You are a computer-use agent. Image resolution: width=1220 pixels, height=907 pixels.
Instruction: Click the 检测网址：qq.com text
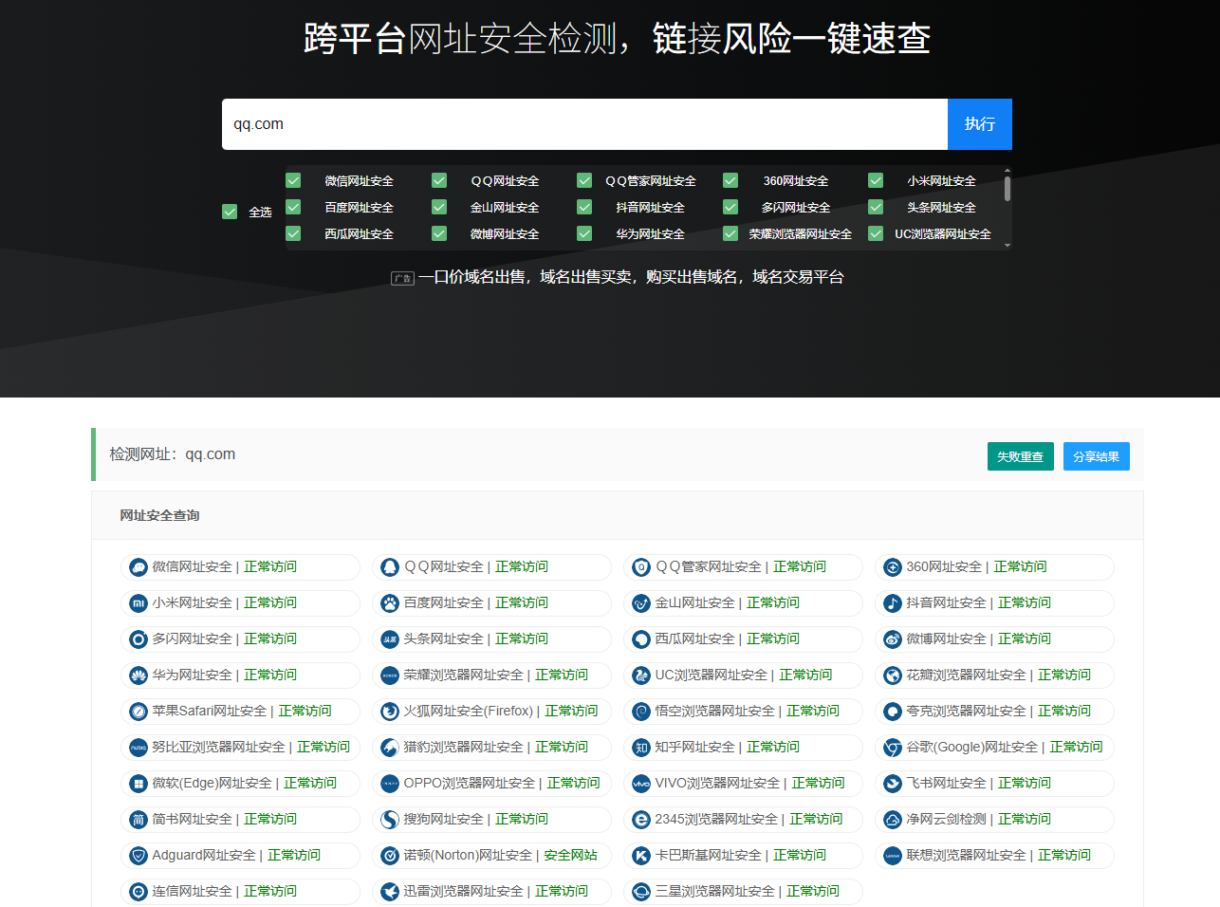click(173, 454)
